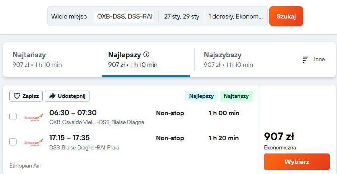Click the info icon next to Najlepszy
The width and height of the screenshot is (337, 174).
[146, 55]
